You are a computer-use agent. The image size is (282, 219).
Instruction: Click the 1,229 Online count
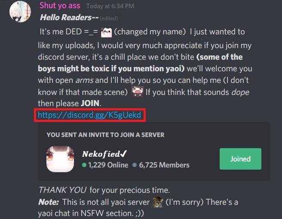point(108,165)
